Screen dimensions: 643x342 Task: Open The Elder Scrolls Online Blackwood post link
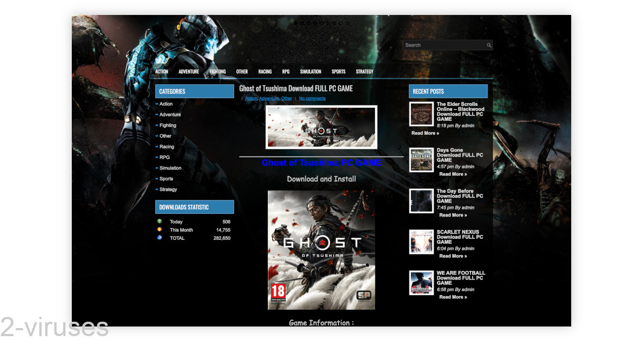point(461,112)
